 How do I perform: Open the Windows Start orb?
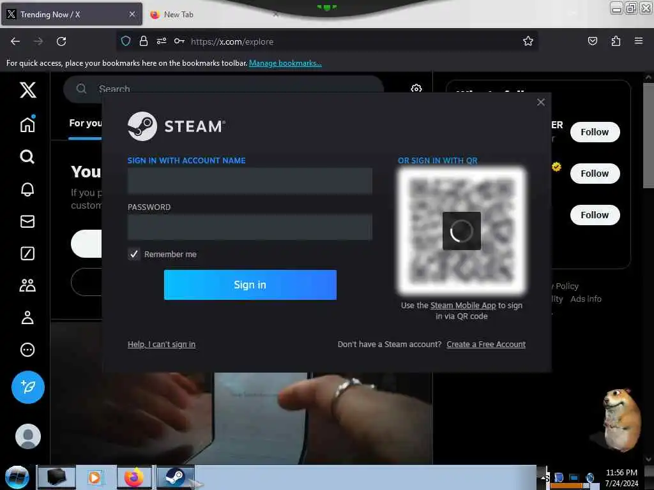(x=17, y=477)
